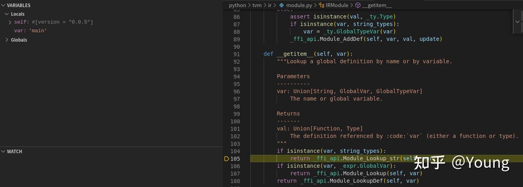Click line number 91 in the gutter
The image size is (523, 187).
pos(236,54)
